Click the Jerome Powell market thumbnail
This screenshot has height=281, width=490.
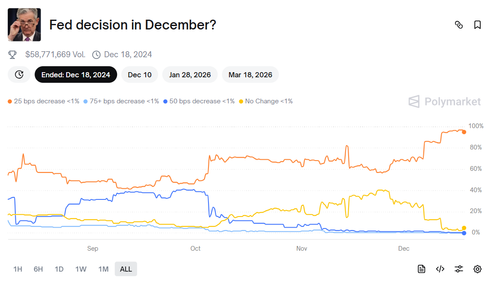24,25
